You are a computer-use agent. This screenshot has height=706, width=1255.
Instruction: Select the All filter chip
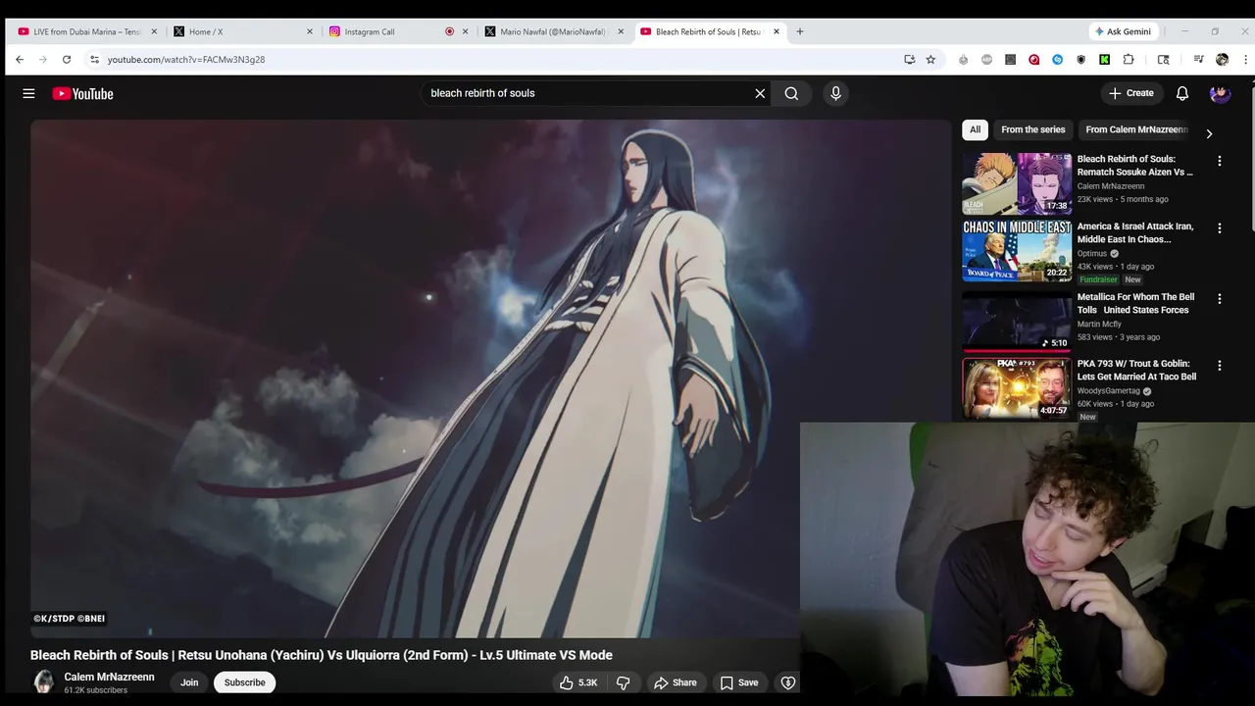pyautogui.click(x=975, y=129)
